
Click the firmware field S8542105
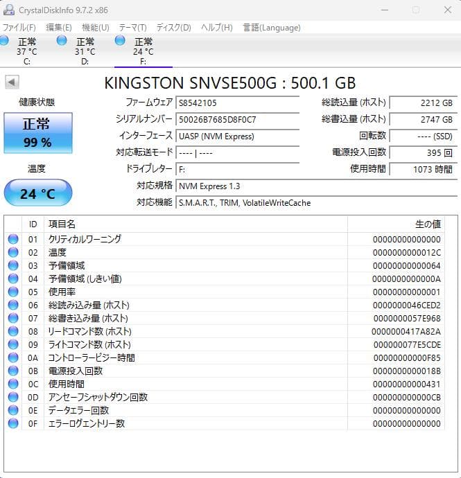pyautogui.click(x=237, y=103)
